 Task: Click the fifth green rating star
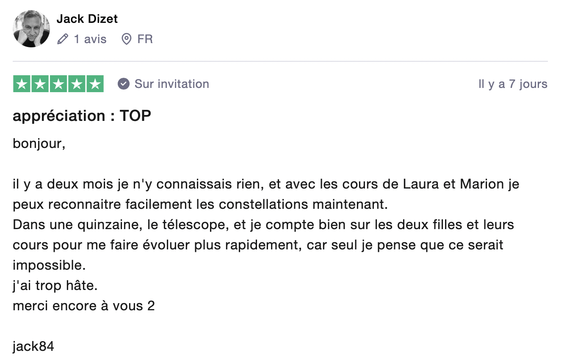(95, 84)
